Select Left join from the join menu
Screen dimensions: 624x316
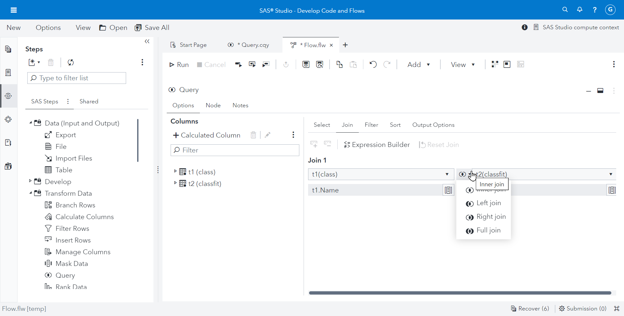coord(488,203)
